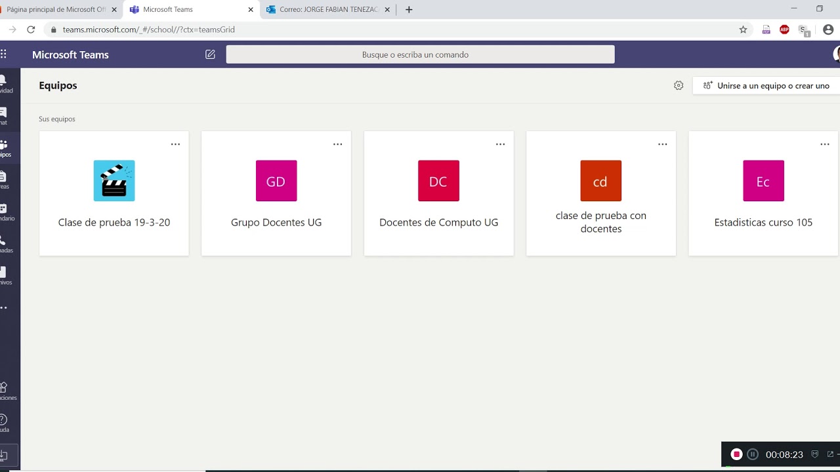Open more options for clase de prueba con docentes
This screenshot has height=472, width=840.
pyautogui.click(x=662, y=144)
